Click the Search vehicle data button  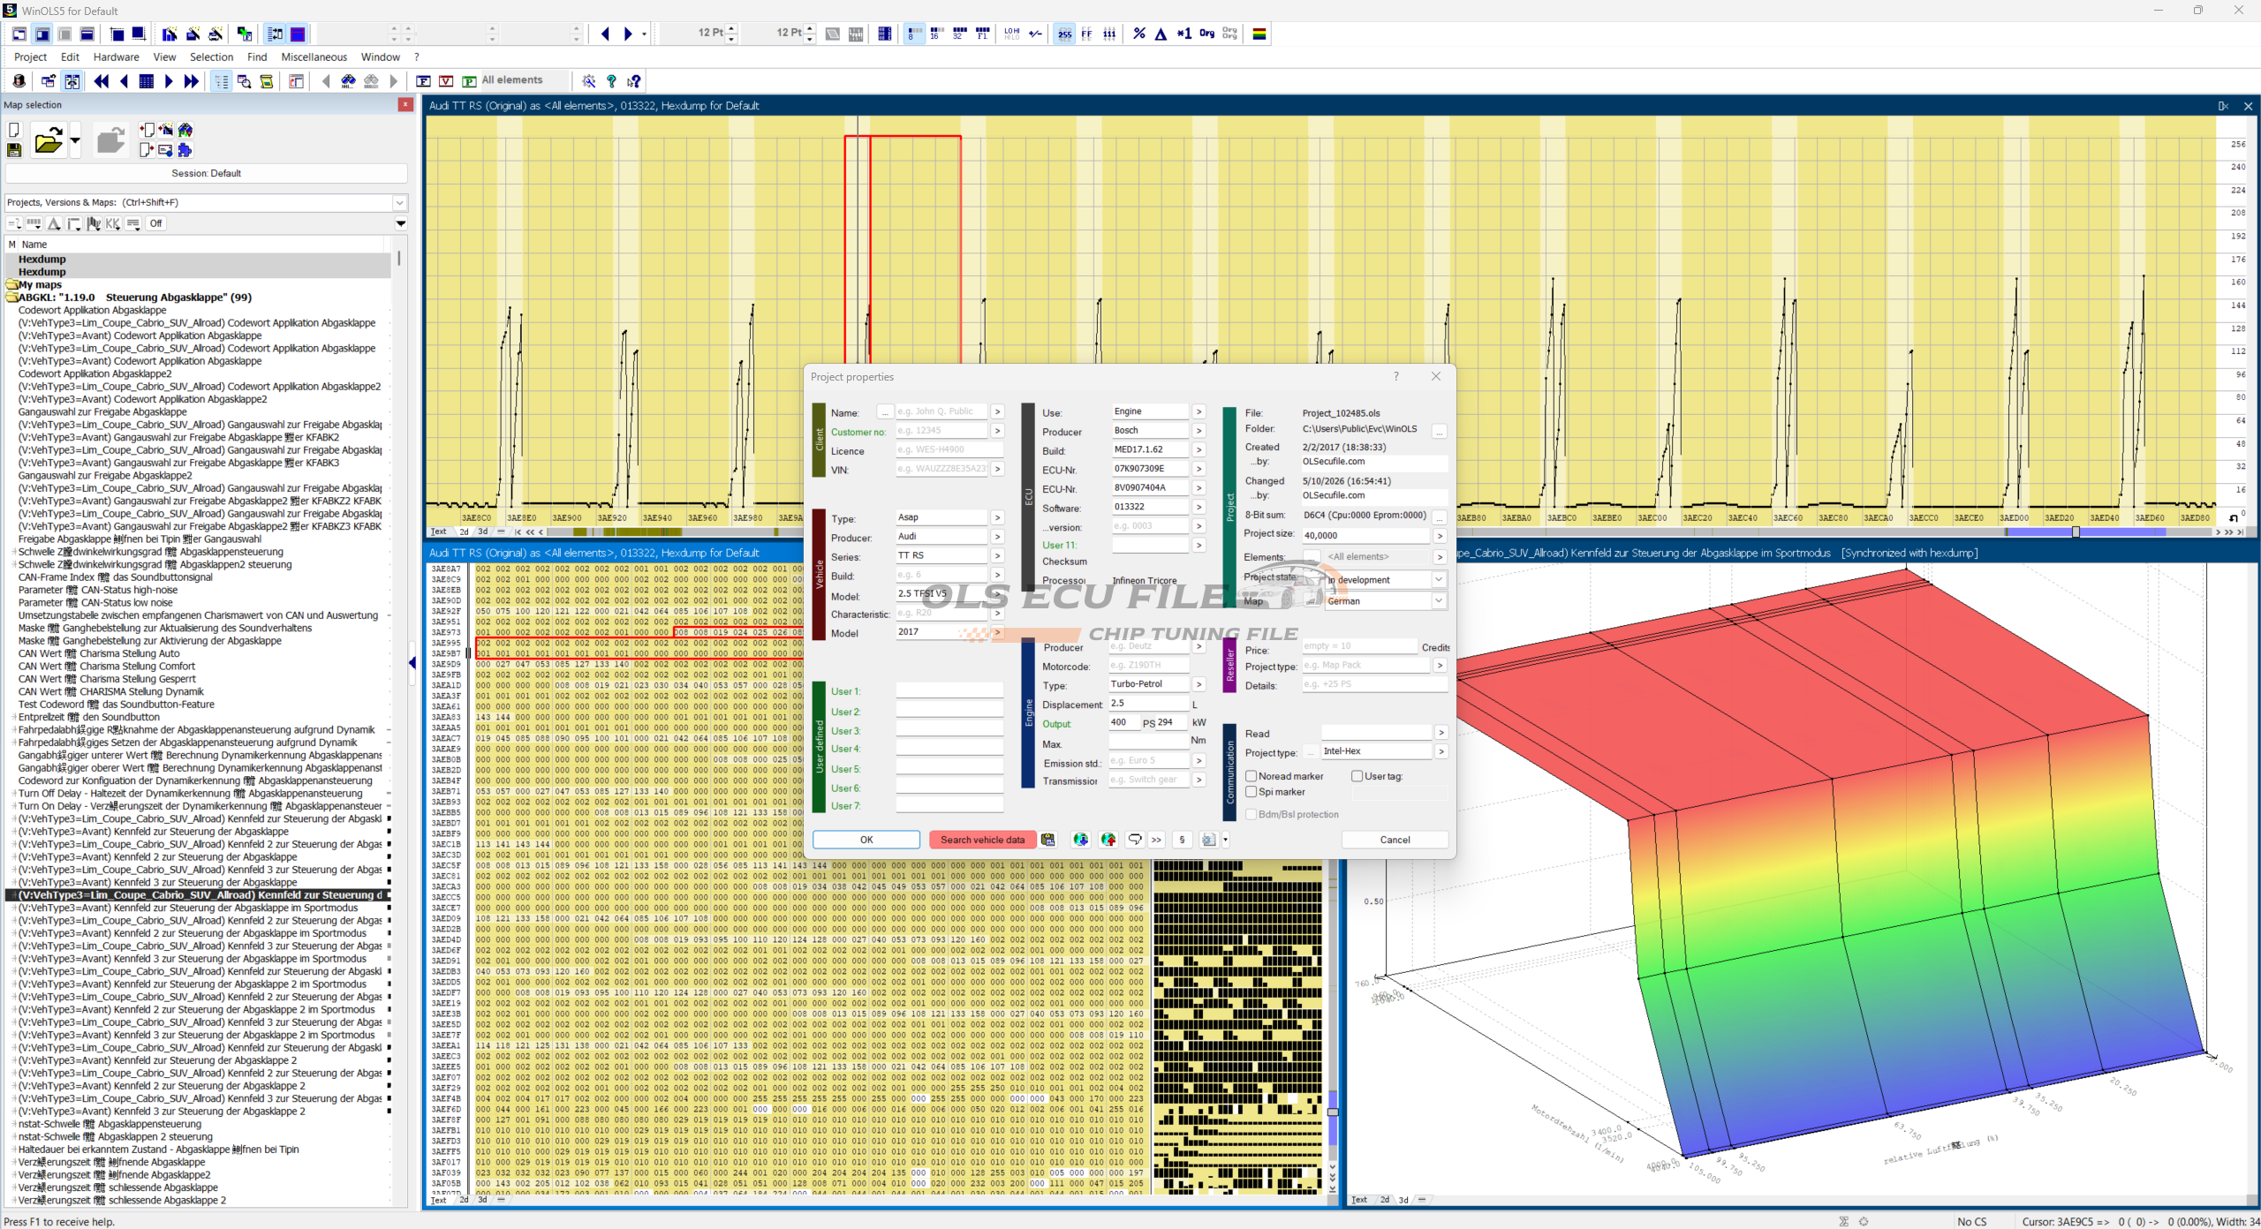click(x=982, y=840)
